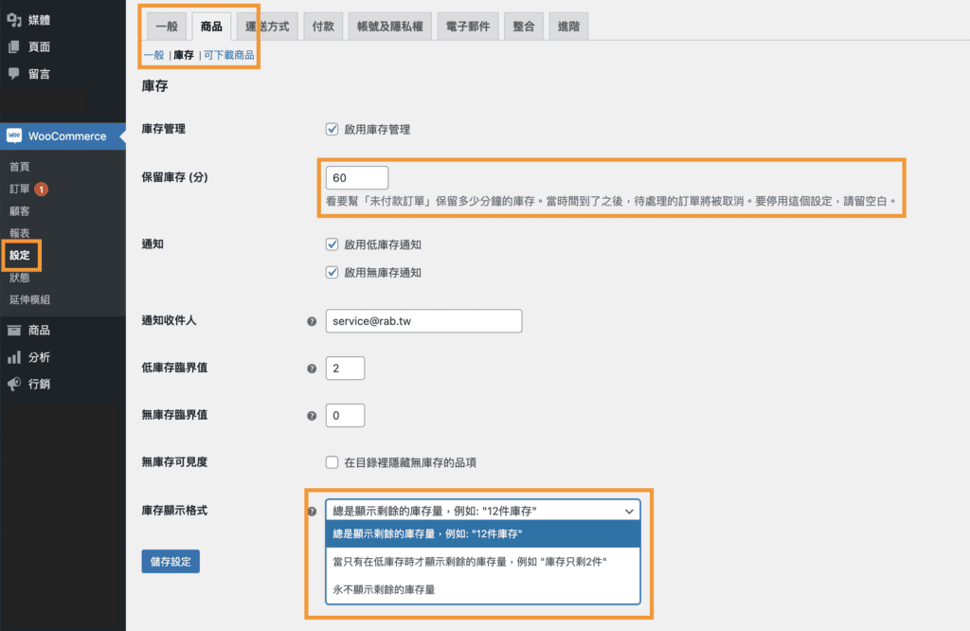Disable the 啟用低庫存通知 checkbox

click(332, 243)
